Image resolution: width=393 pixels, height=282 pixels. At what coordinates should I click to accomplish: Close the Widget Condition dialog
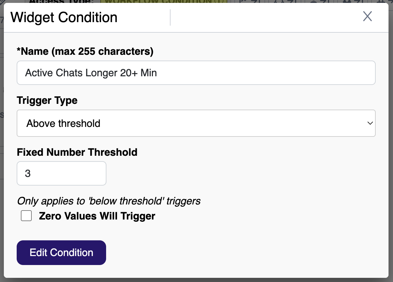(x=367, y=16)
